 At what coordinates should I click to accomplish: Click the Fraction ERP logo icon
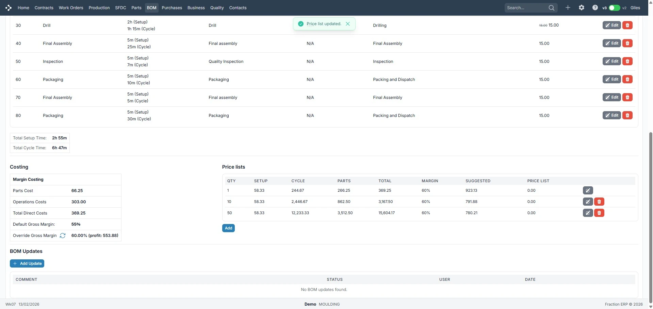coord(9,7)
